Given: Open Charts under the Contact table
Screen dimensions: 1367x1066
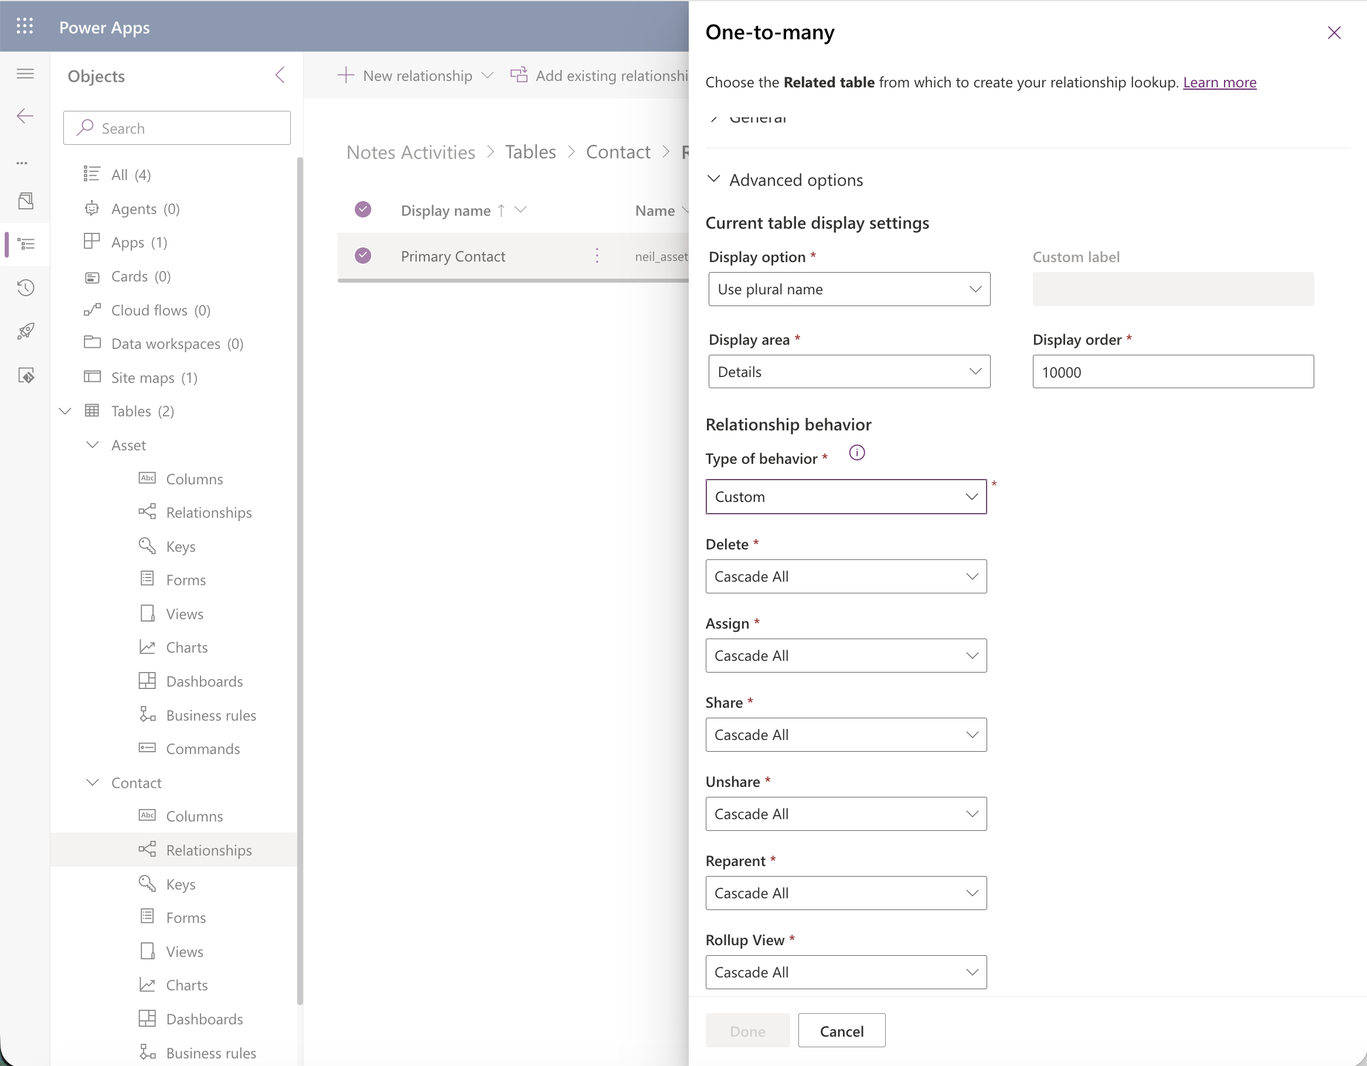Looking at the screenshot, I should (186, 985).
